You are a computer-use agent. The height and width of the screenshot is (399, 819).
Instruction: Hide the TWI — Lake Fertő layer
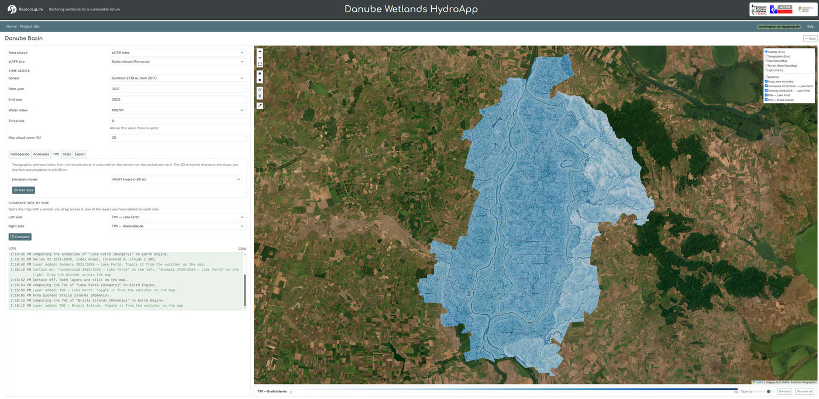(x=766, y=95)
